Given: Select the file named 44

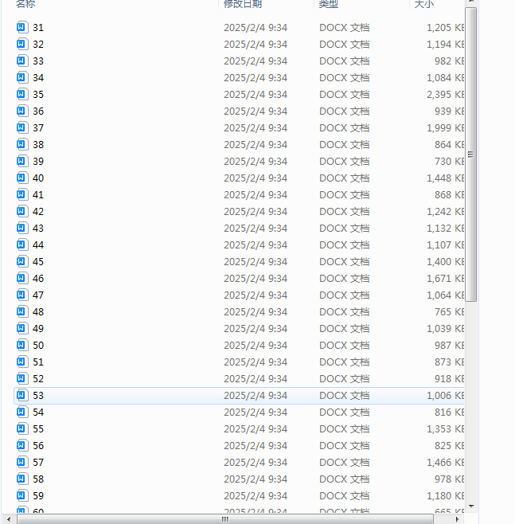Looking at the screenshot, I should point(38,244).
